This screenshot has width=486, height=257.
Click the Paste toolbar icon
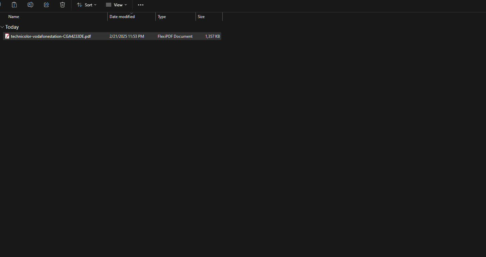[x=14, y=5]
